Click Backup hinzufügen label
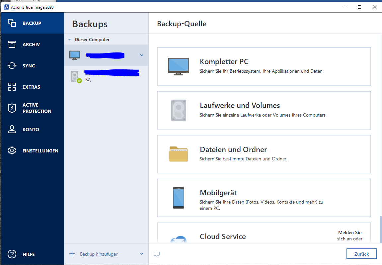The image size is (382, 265). click(99, 254)
